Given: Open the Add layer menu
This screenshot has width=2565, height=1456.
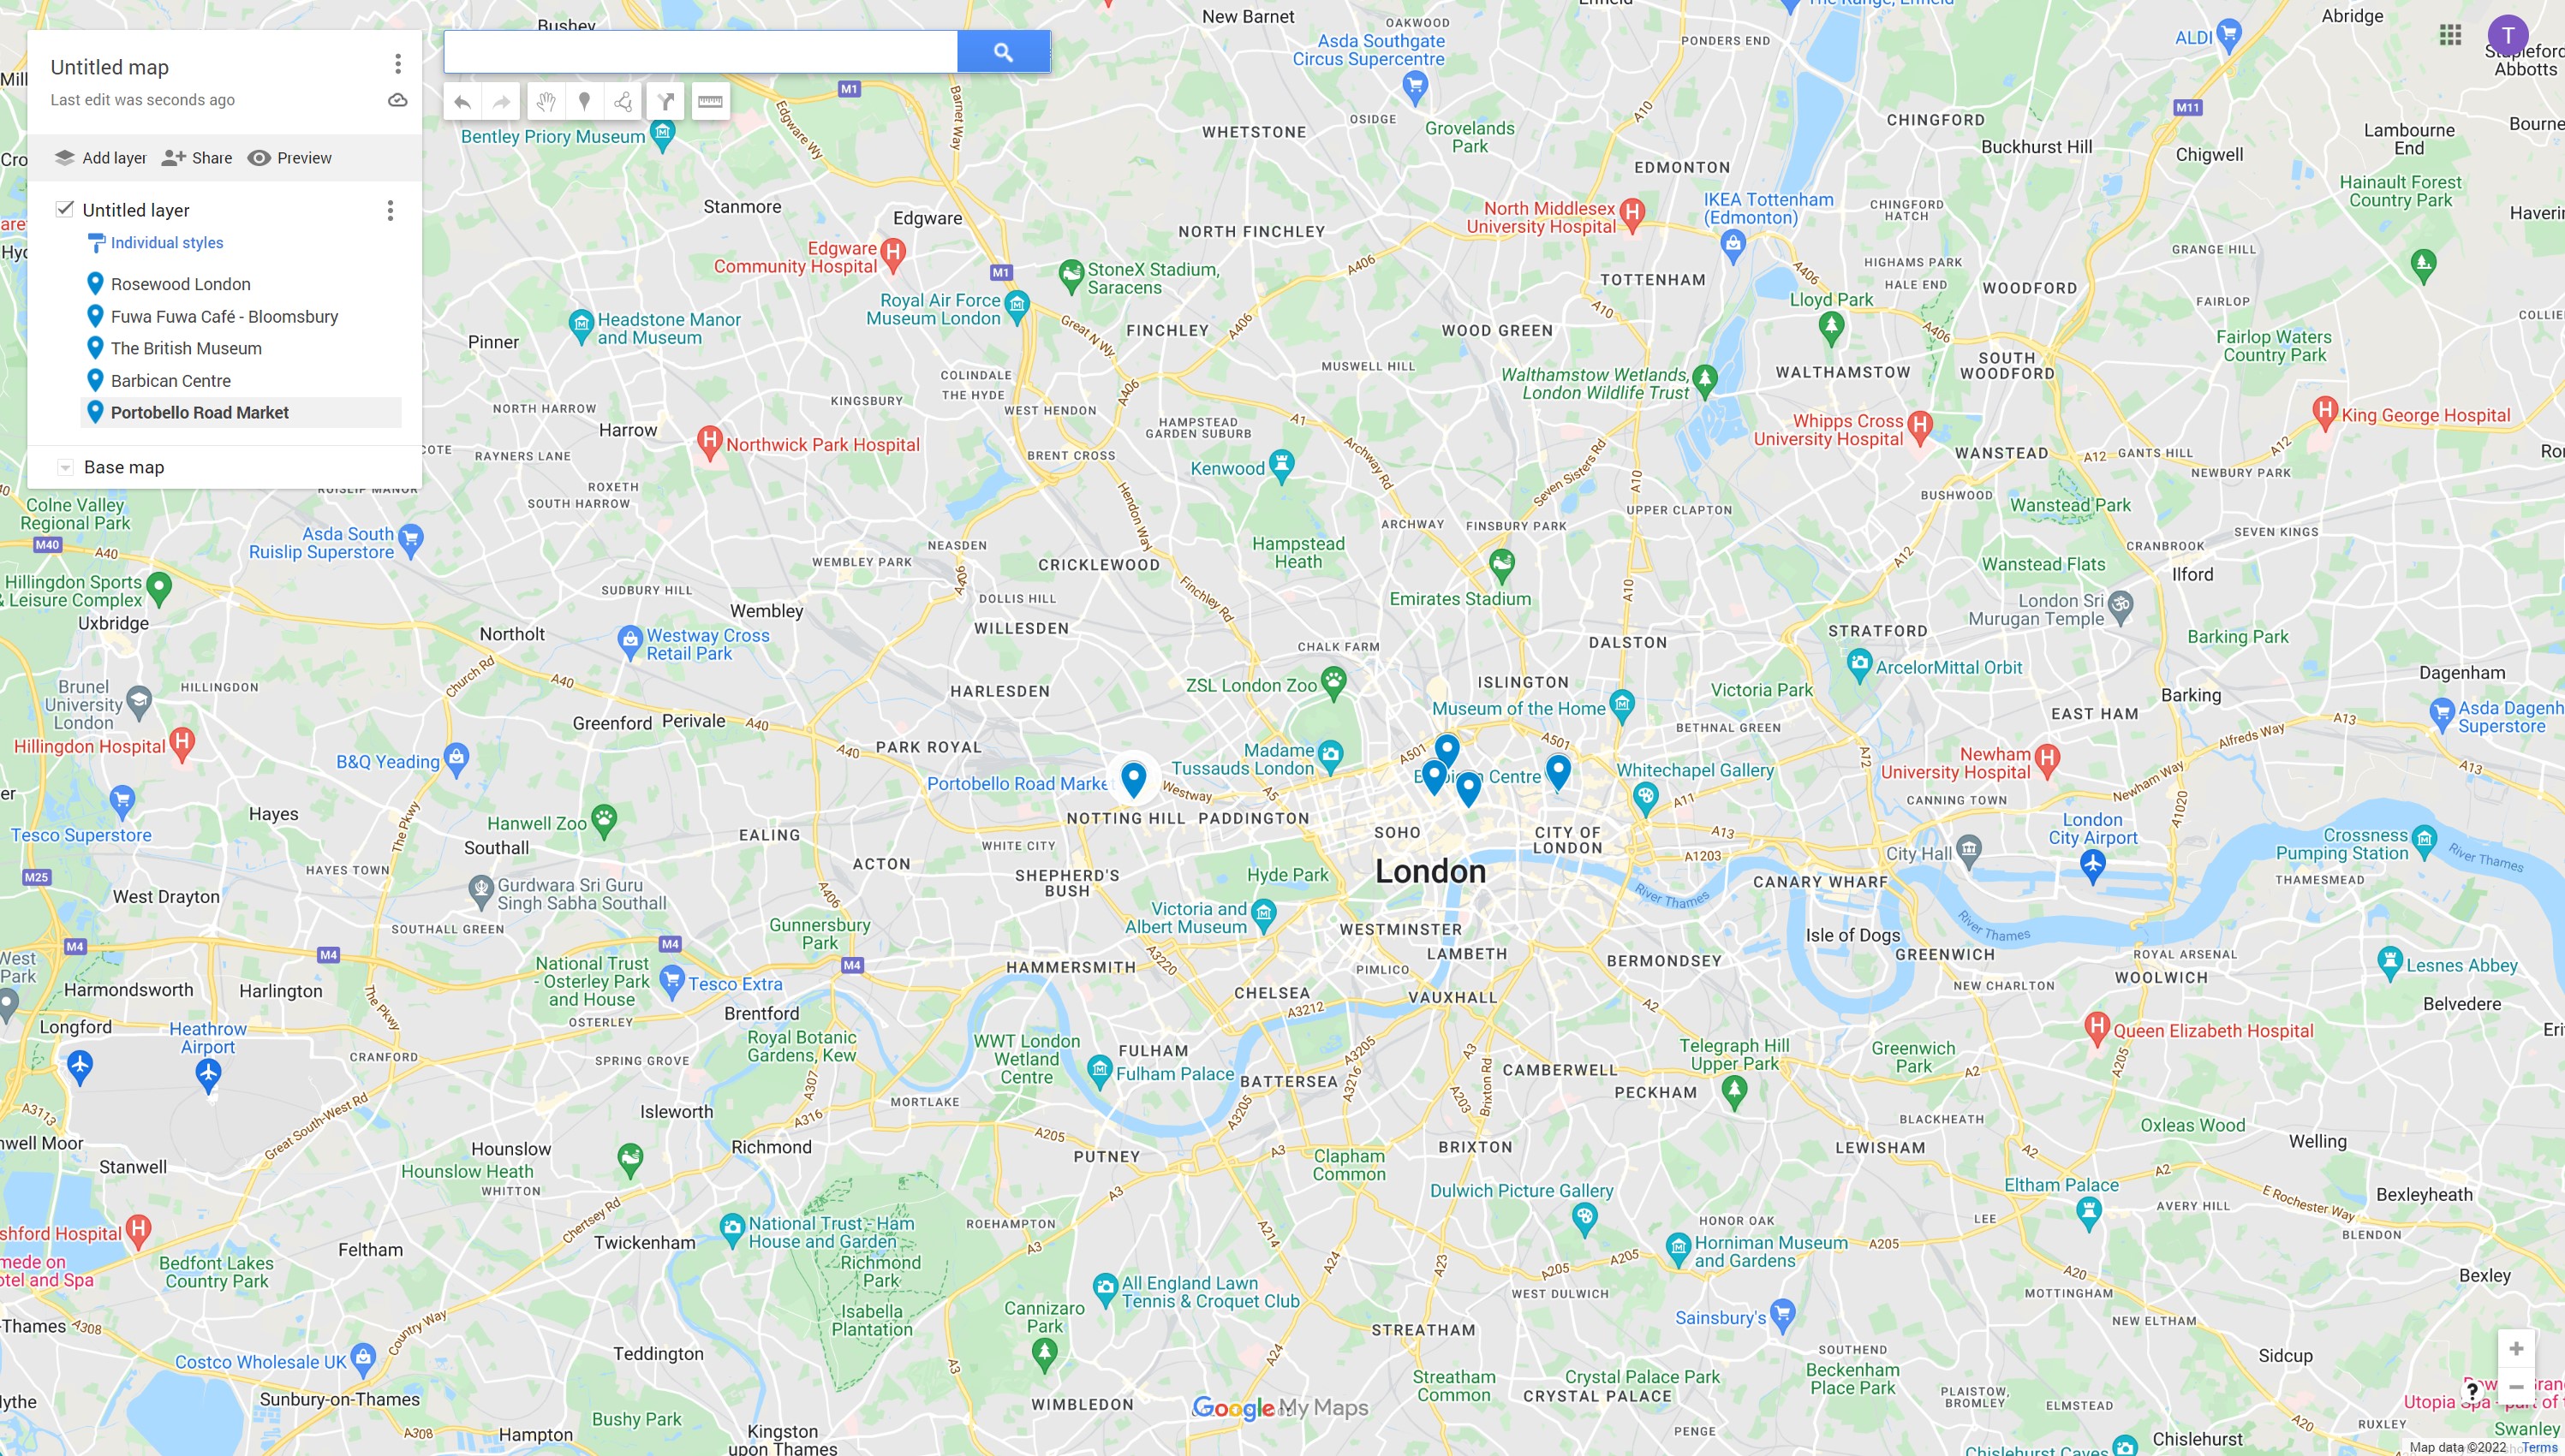Looking at the screenshot, I should (98, 158).
